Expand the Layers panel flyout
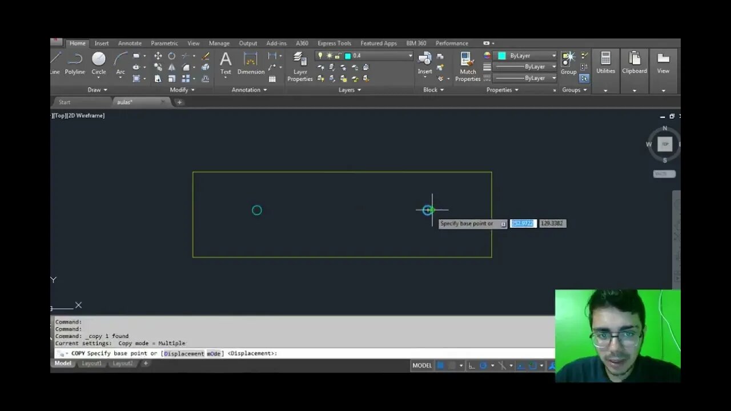731x411 pixels. coord(350,90)
